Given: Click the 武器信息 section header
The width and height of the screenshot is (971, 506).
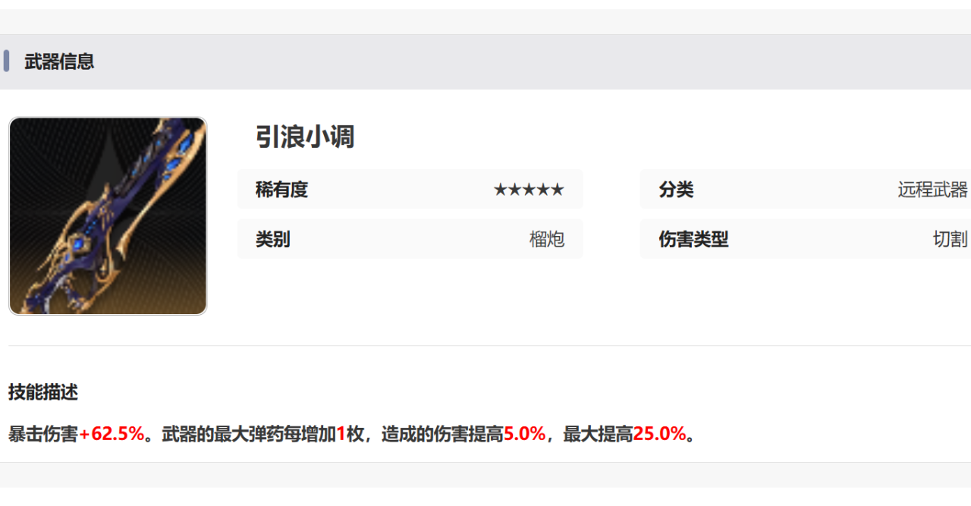Looking at the screenshot, I should pyautogui.click(x=59, y=61).
